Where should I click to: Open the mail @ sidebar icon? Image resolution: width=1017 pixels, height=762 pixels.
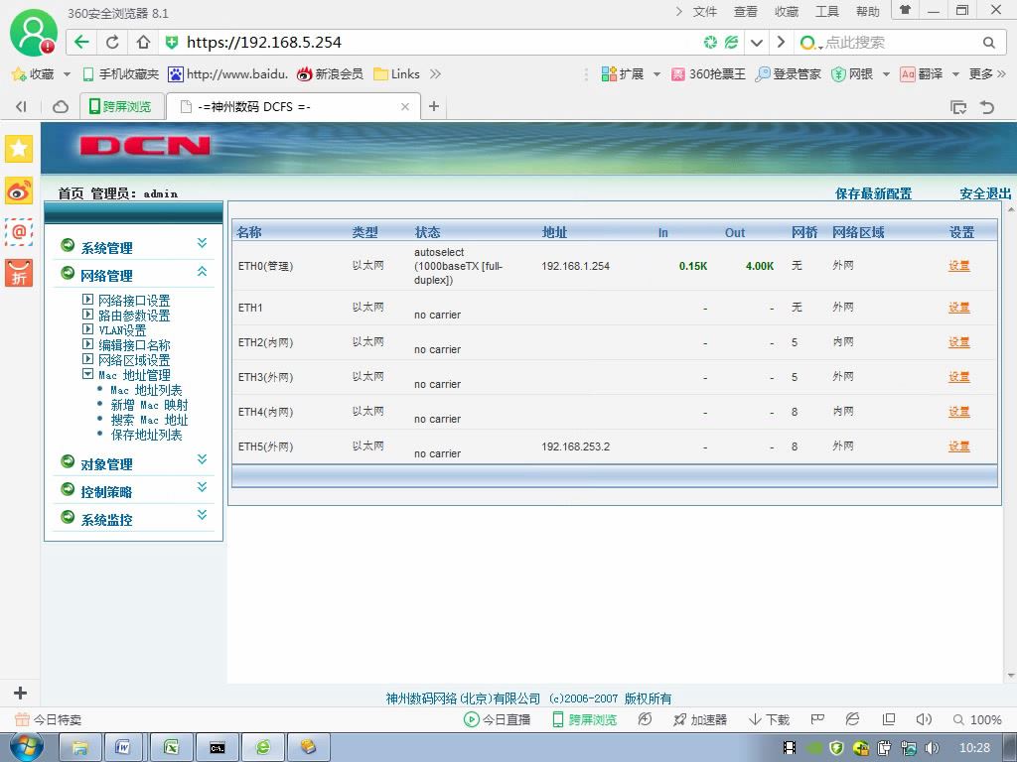coord(19,232)
